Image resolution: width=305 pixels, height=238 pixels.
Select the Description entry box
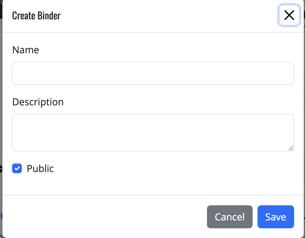(x=153, y=132)
